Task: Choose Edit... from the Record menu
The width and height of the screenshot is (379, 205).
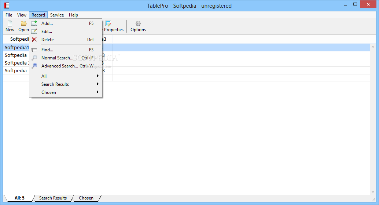Action: click(66, 32)
